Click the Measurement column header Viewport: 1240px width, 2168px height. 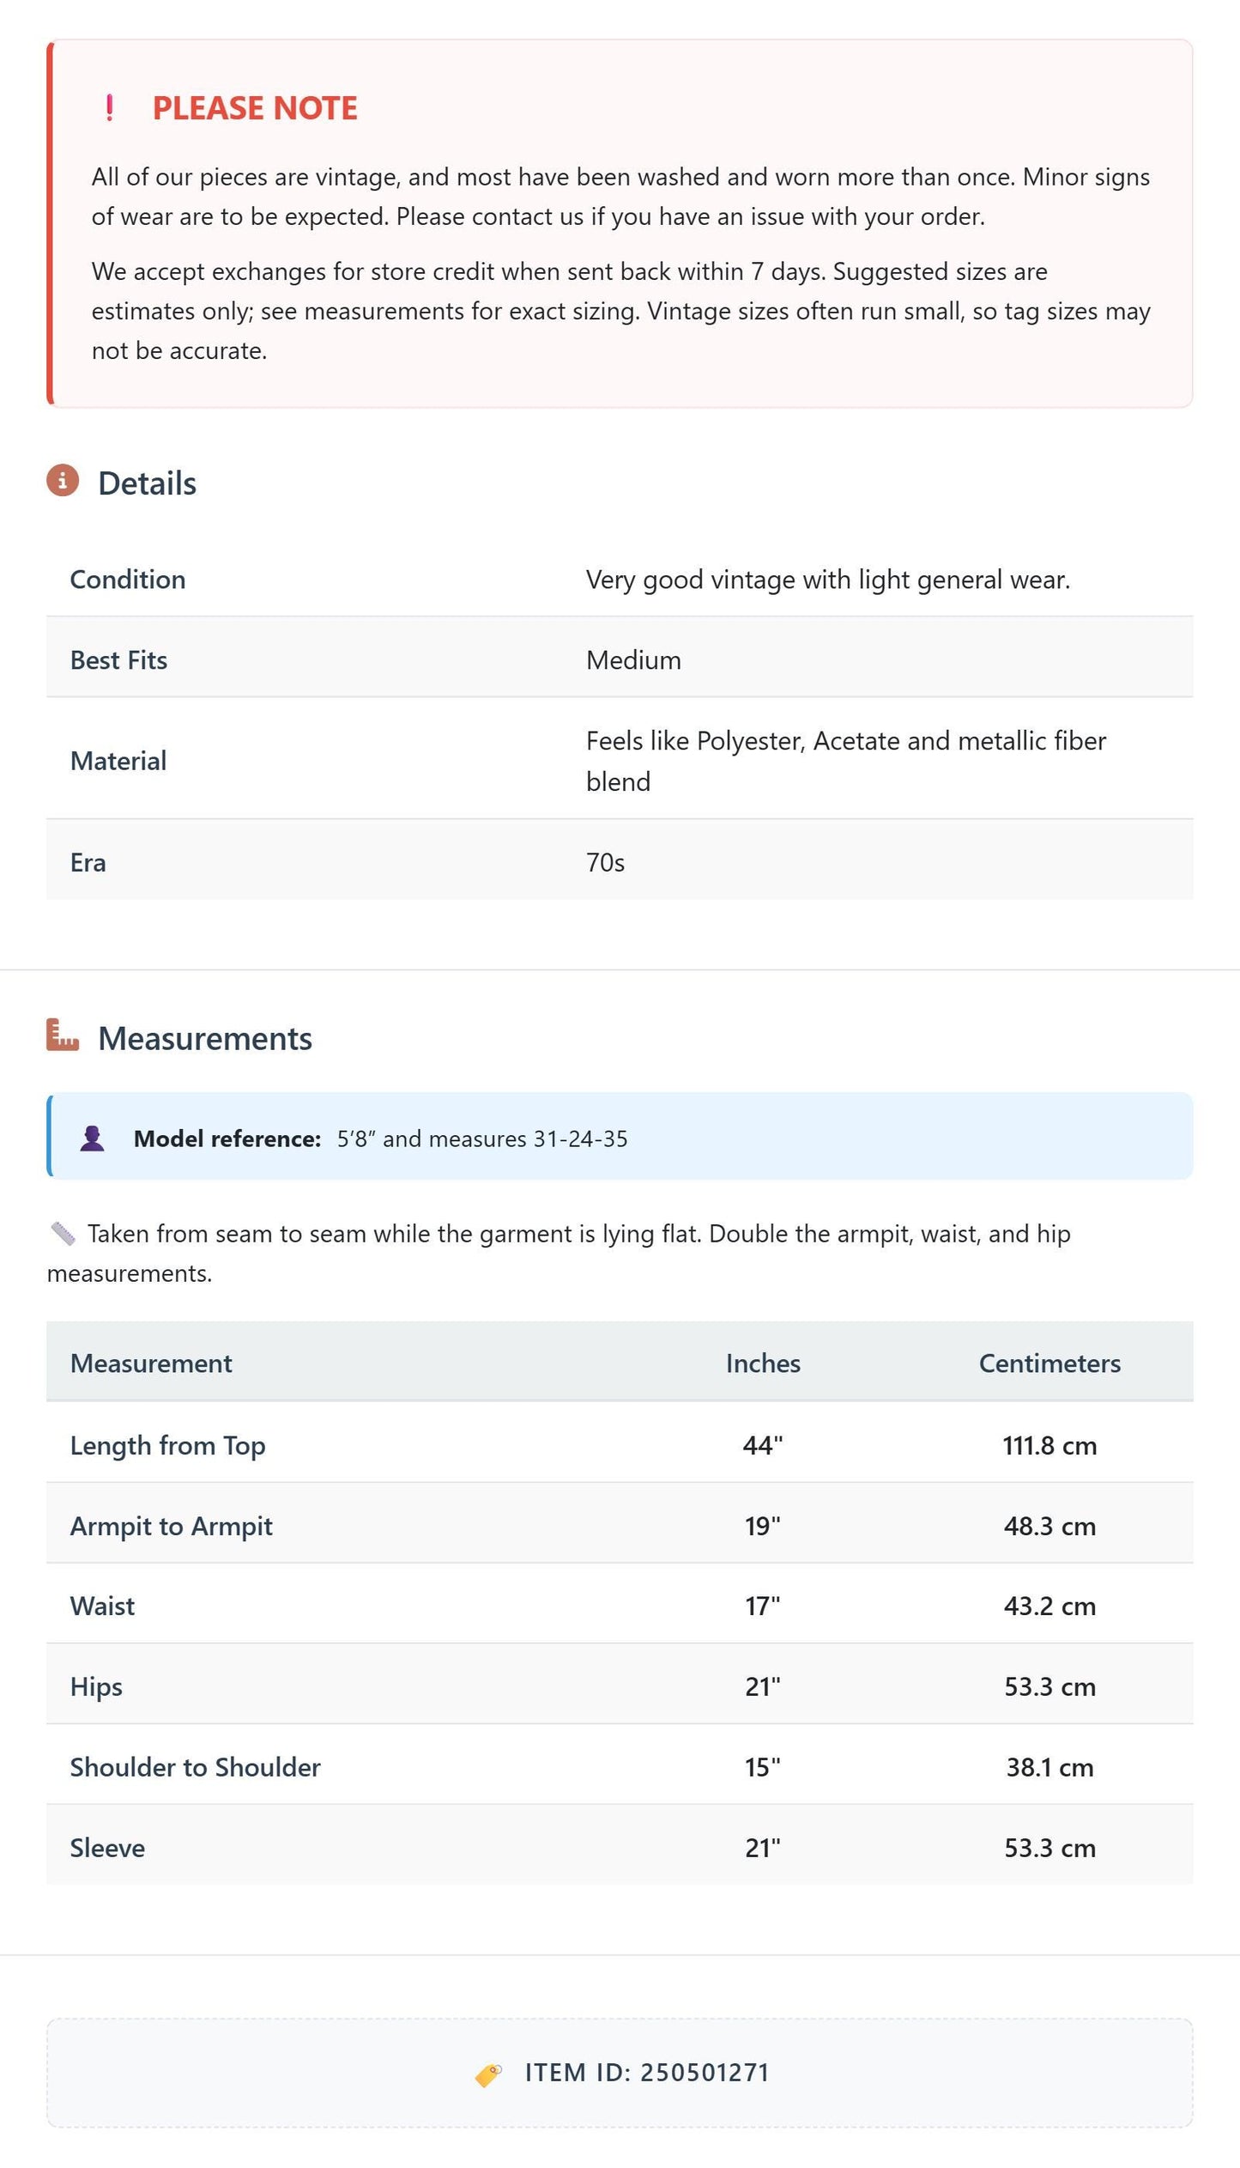tap(151, 1363)
